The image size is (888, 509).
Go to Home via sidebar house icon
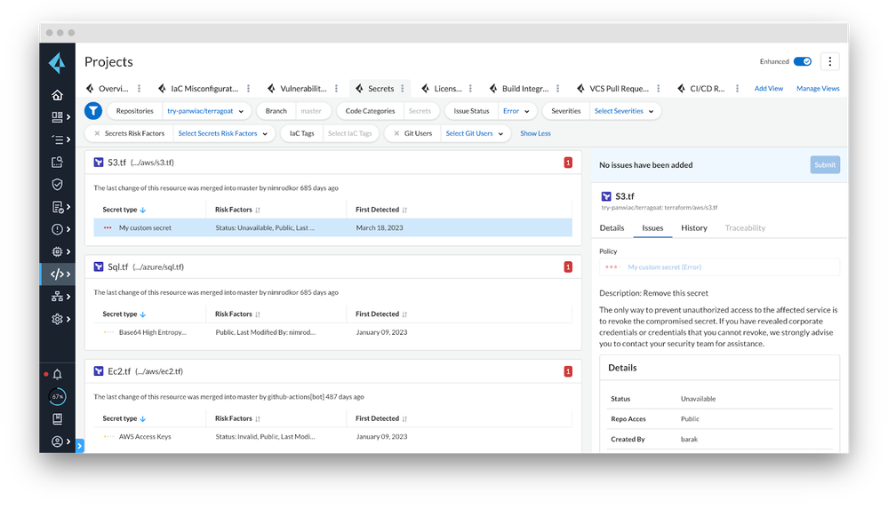click(x=57, y=95)
